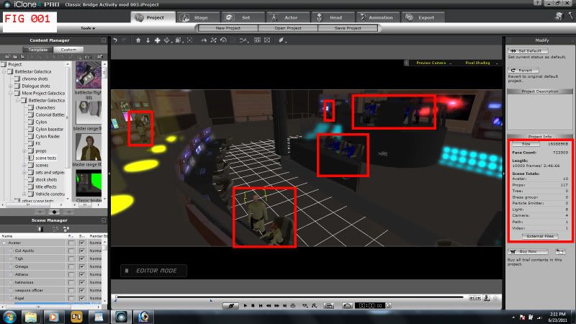Switch to the Stage tab
This screenshot has width=576, height=324.
(198, 17)
